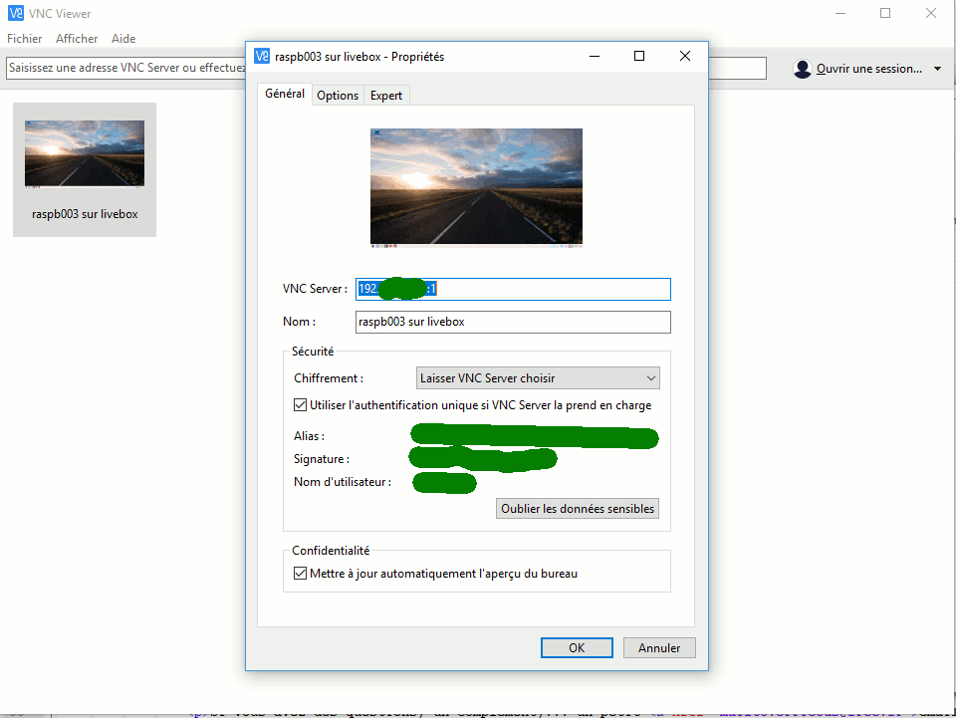Switch to the Expert tab
Viewport: 956px width, 718px height.
(x=386, y=96)
